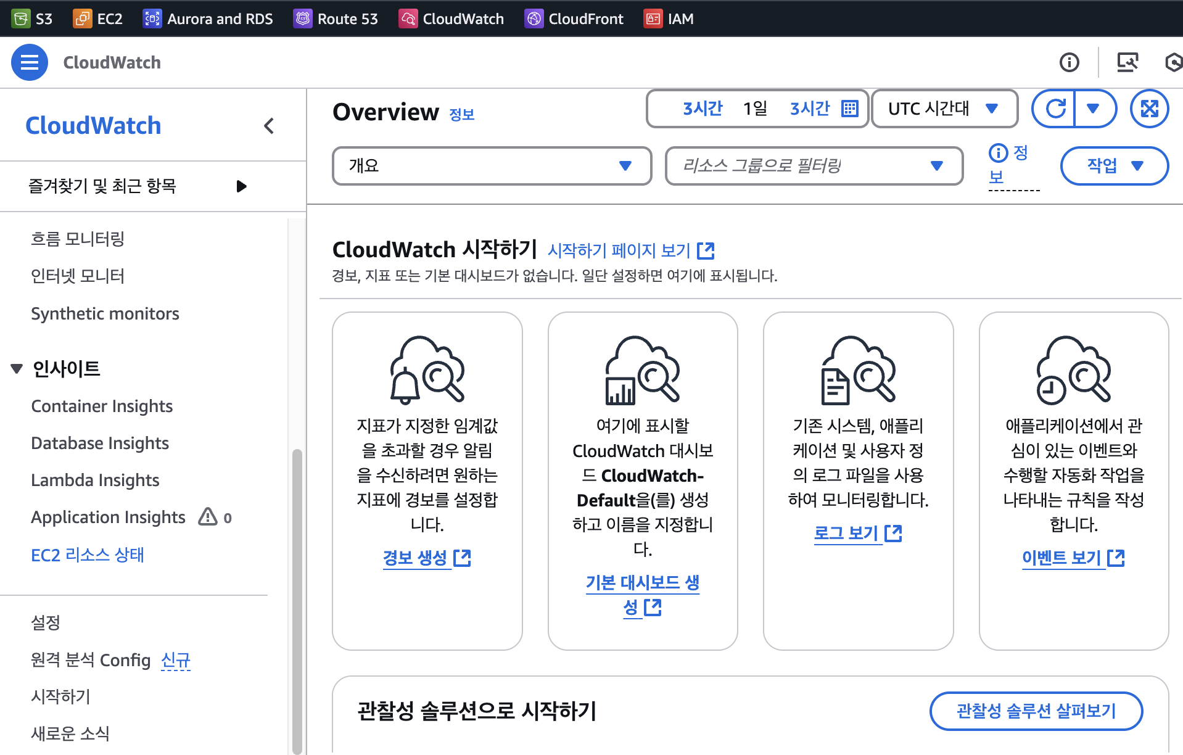1183x755 pixels.
Task: Click the 로그 보기 link
Action: point(858,533)
